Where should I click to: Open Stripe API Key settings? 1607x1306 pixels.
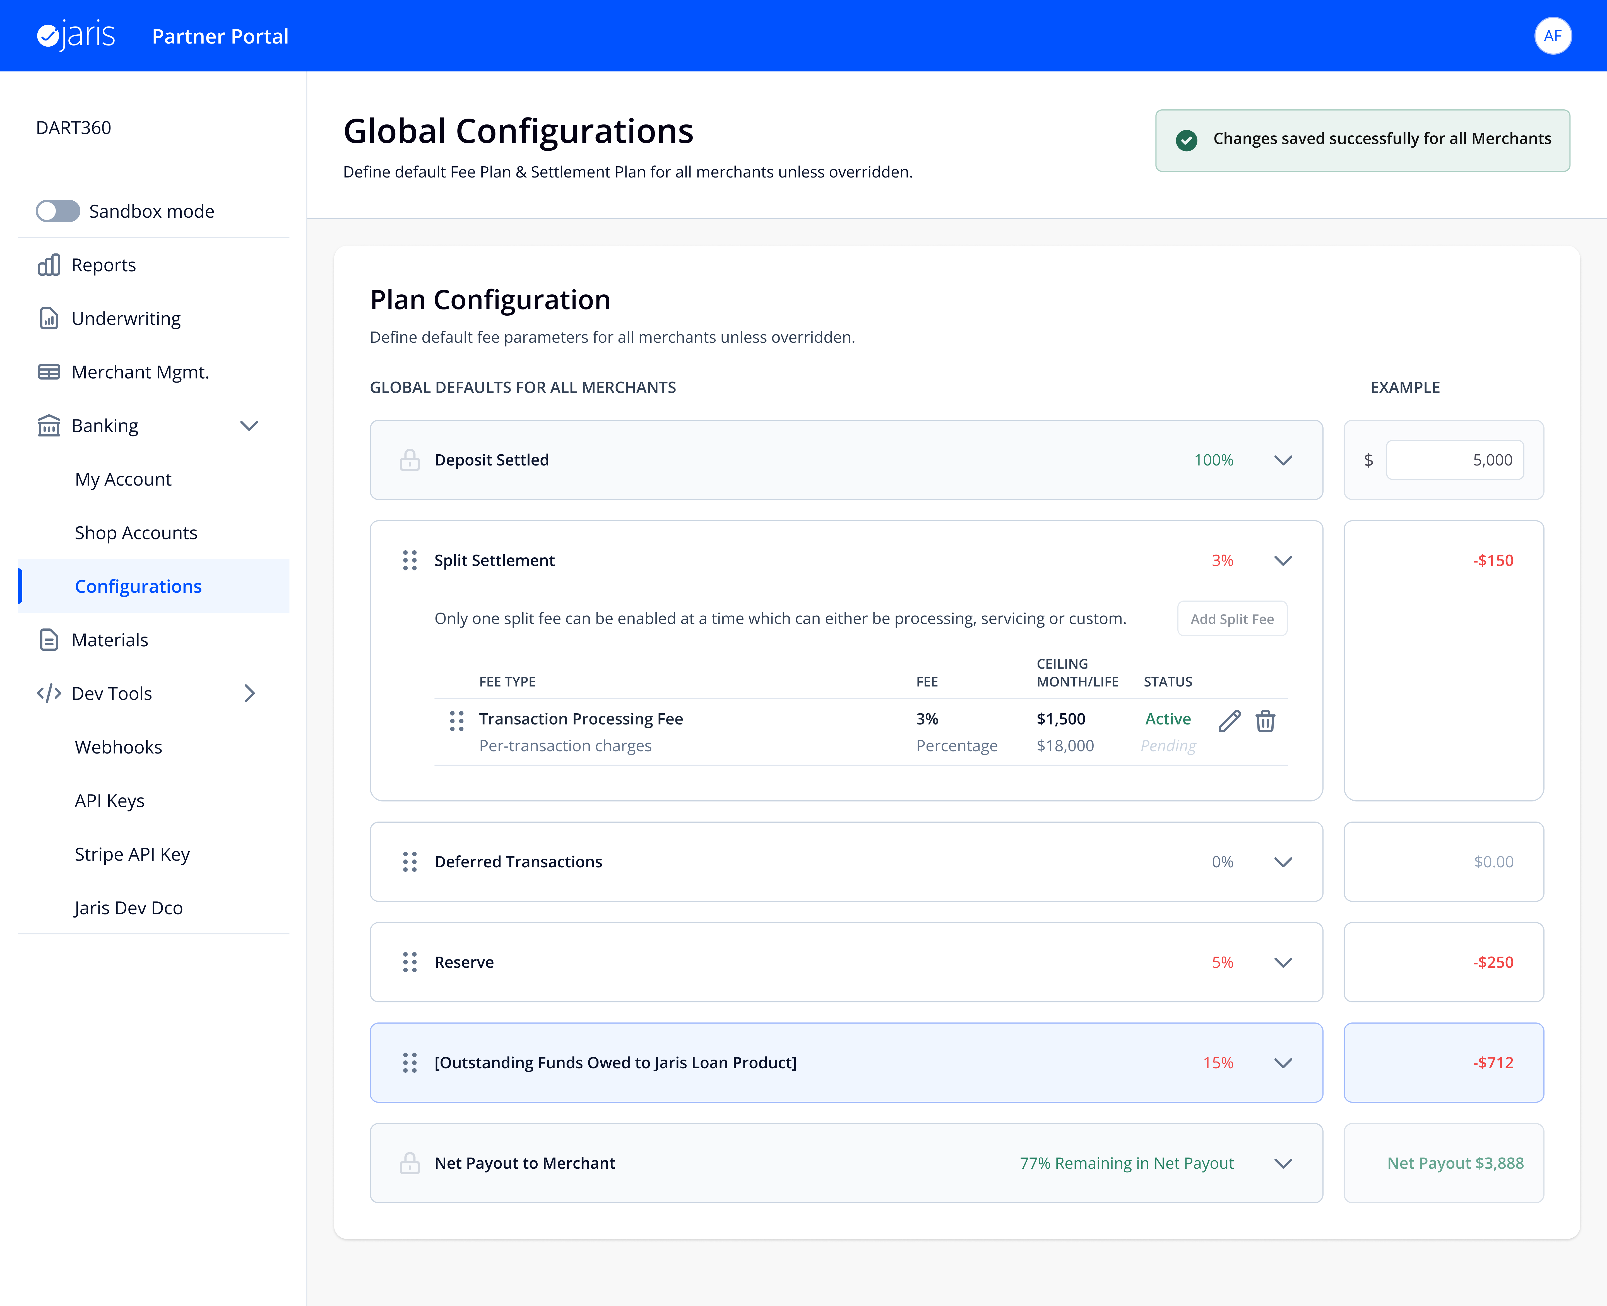[132, 854]
